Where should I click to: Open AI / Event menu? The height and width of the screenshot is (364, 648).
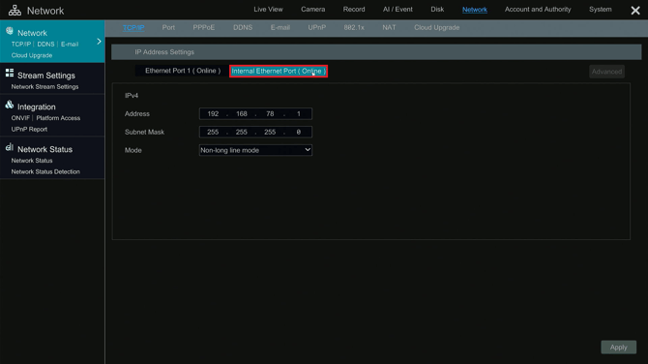click(398, 9)
